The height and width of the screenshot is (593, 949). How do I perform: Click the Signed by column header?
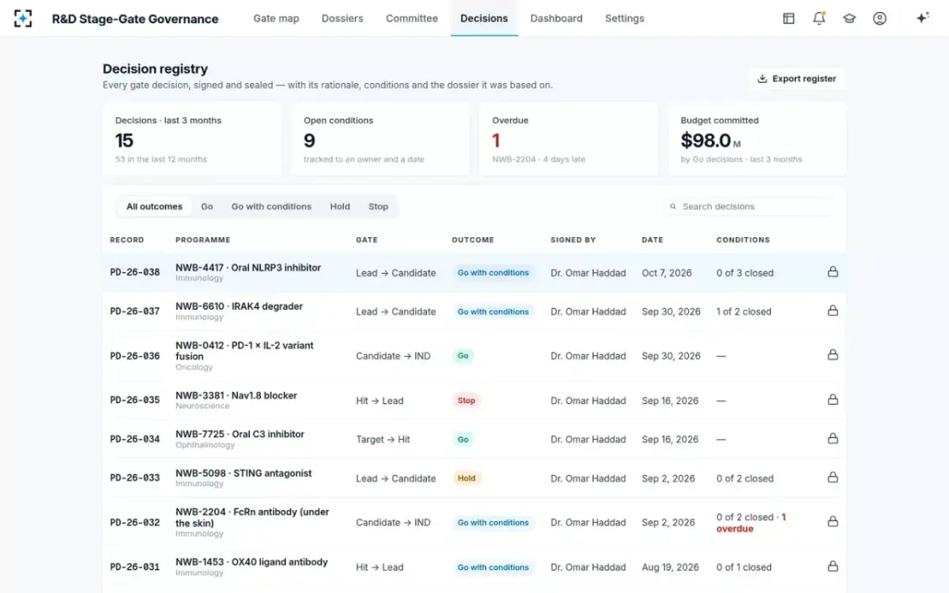[573, 240]
